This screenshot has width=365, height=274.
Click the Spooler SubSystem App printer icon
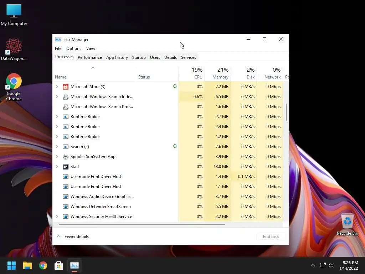[66, 157]
